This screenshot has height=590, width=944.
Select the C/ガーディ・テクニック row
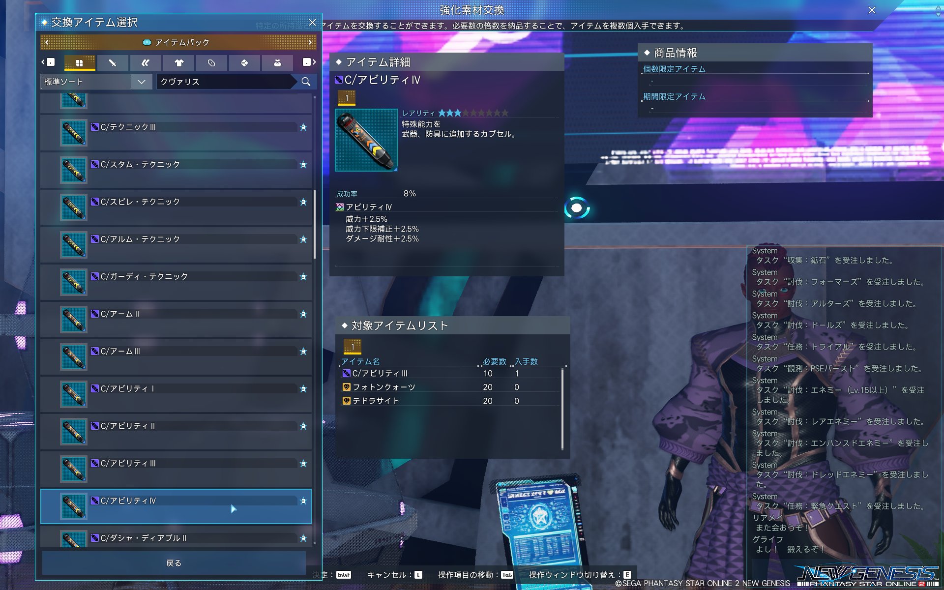(176, 282)
